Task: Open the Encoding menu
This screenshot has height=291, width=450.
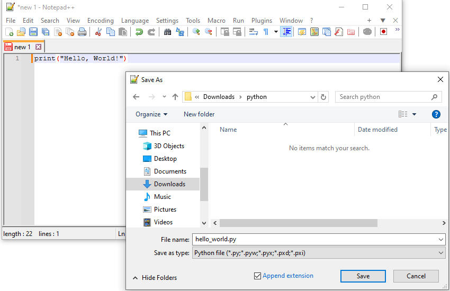Action: 101,21
